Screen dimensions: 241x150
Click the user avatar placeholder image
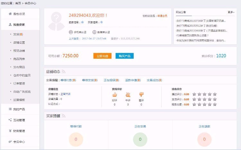pos(57,21)
